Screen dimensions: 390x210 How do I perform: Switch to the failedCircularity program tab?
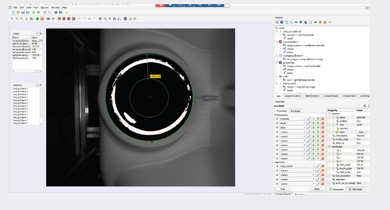pyautogui.click(x=313, y=96)
